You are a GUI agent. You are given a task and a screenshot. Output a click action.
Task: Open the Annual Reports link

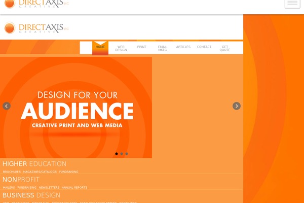(x=74, y=187)
